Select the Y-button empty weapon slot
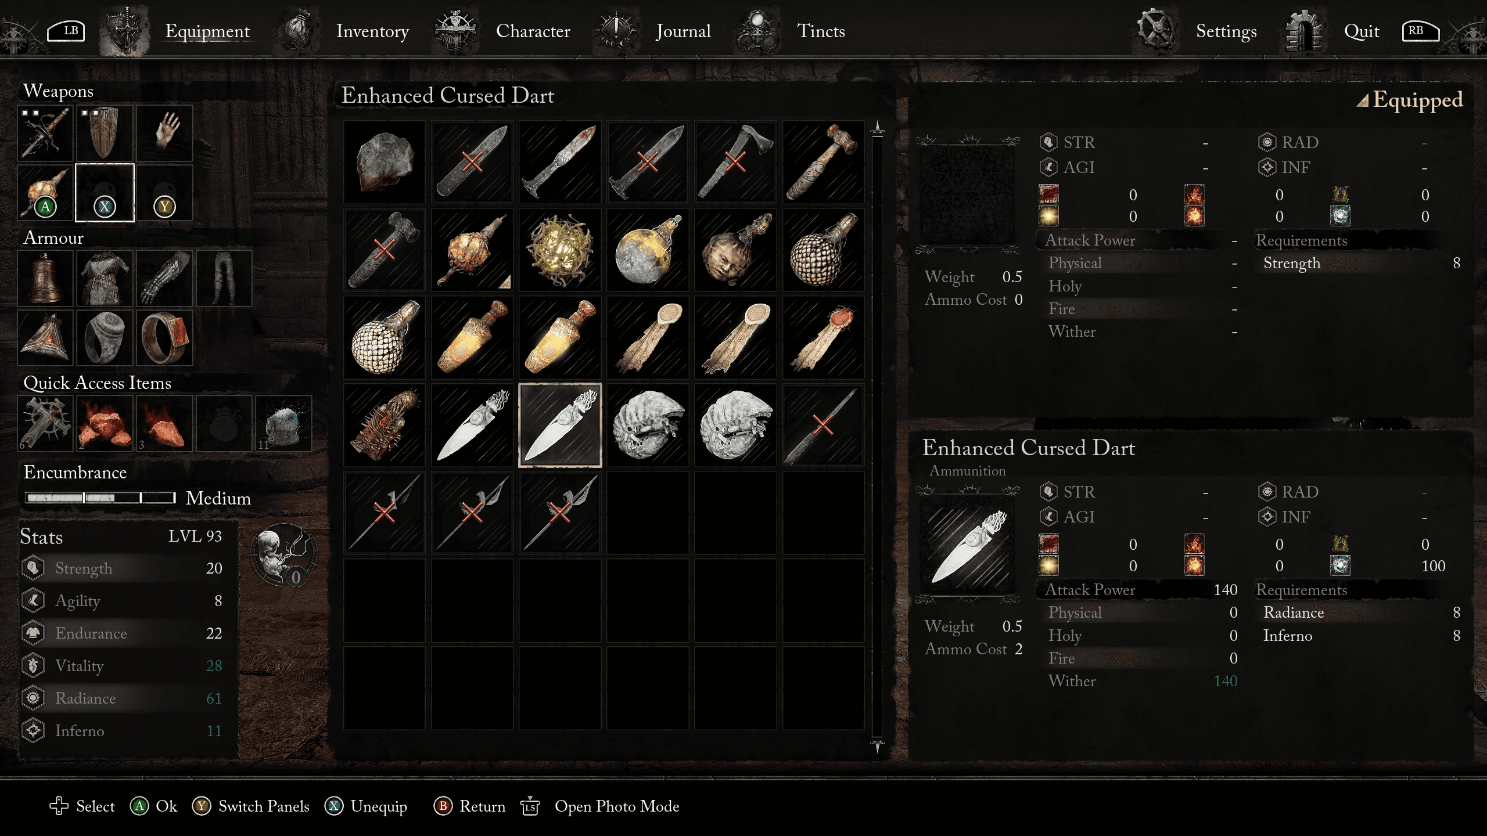The image size is (1487, 836). click(164, 193)
